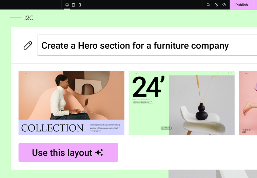The width and height of the screenshot is (257, 178).
Task: Click Read More in the Collection layout
Action: click(x=95, y=131)
